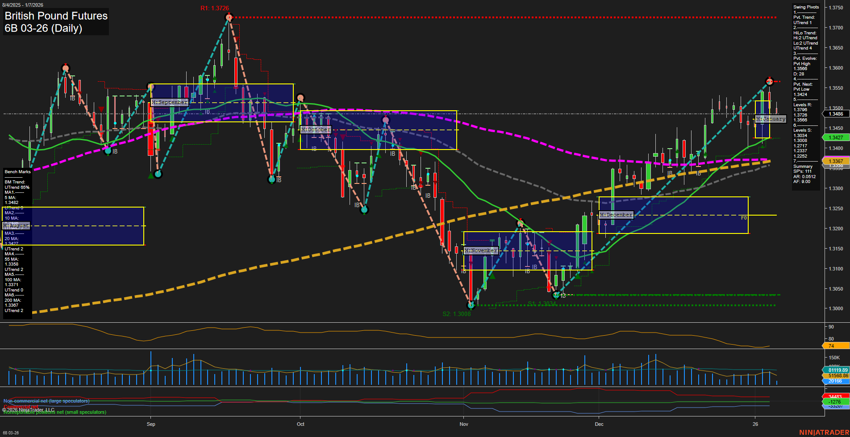Select the red down-triangle sell marker near September
The height and width of the screenshot is (437, 850).
coord(101,109)
